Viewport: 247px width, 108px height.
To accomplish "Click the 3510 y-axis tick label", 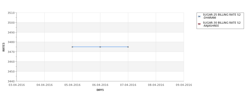I will pos(11,13).
